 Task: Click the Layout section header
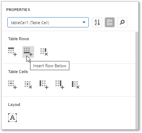coord(14,104)
